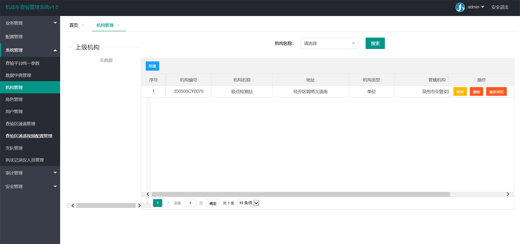
Task: Click 修改 for 极点检测站 row
Action: [460, 92]
